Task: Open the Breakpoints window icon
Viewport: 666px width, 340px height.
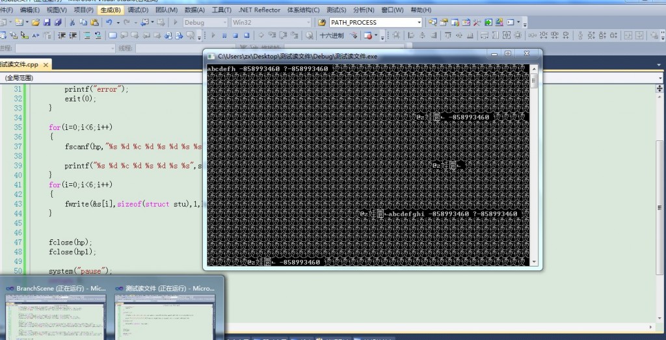Action: coord(368,36)
